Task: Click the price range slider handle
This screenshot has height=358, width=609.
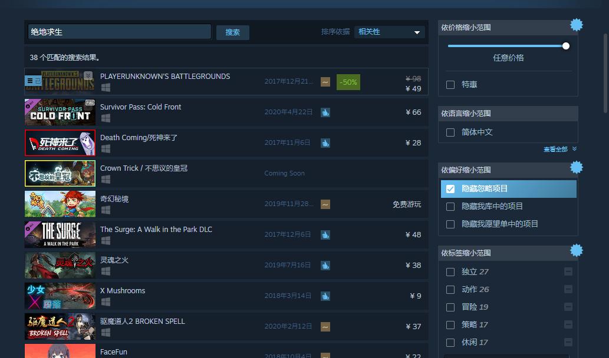Action: click(x=566, y=46)
